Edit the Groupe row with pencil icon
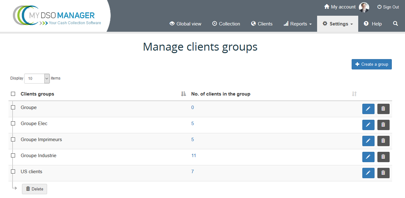The width and height of the screenshot is (405, 198). tap(368, 109)
